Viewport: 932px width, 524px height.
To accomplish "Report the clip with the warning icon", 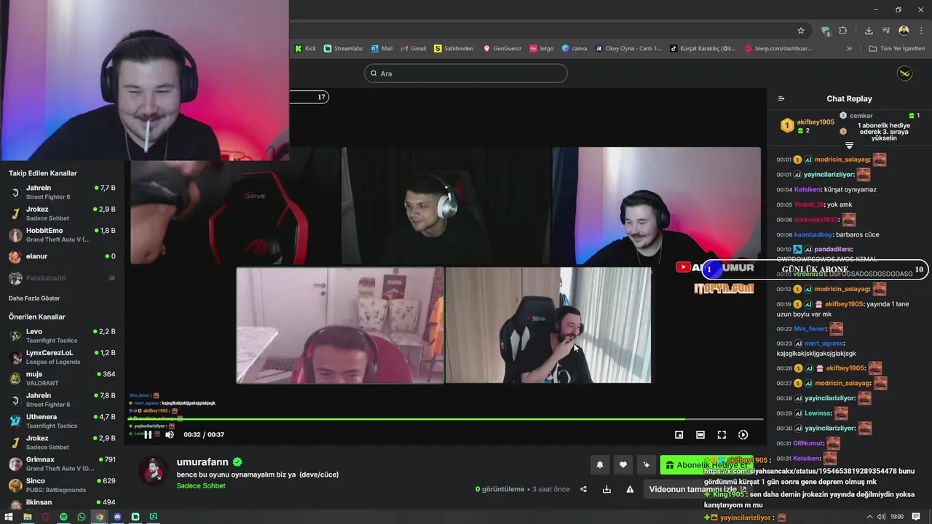I will (630, 489).
